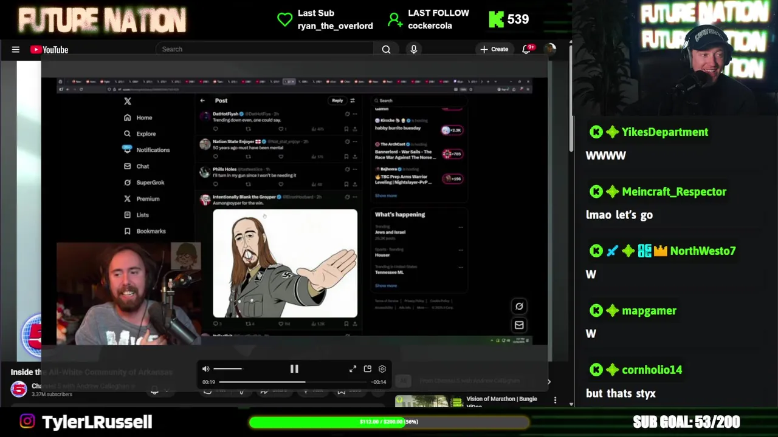The image size is (778, 437).
Task: Open Home in the X sidebar
Action: click(x=138, y=118)
